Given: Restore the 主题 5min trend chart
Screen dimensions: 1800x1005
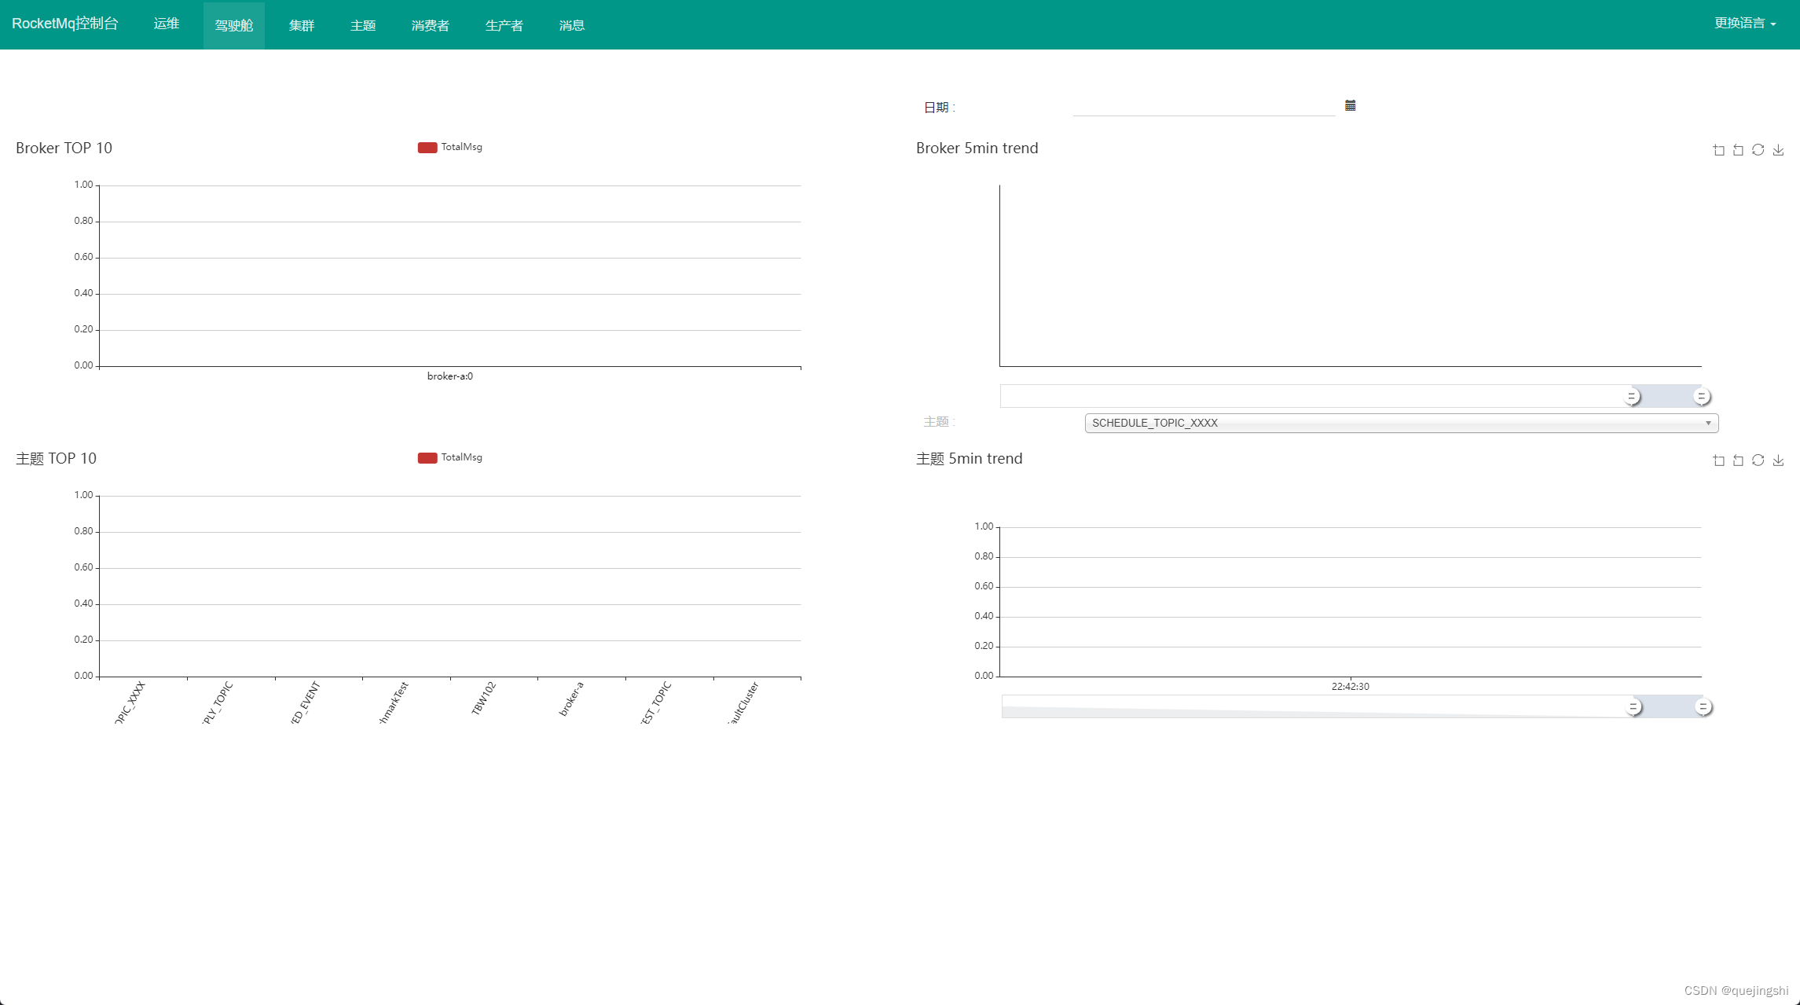Looking at the screenshot, I should (1758, 460).
